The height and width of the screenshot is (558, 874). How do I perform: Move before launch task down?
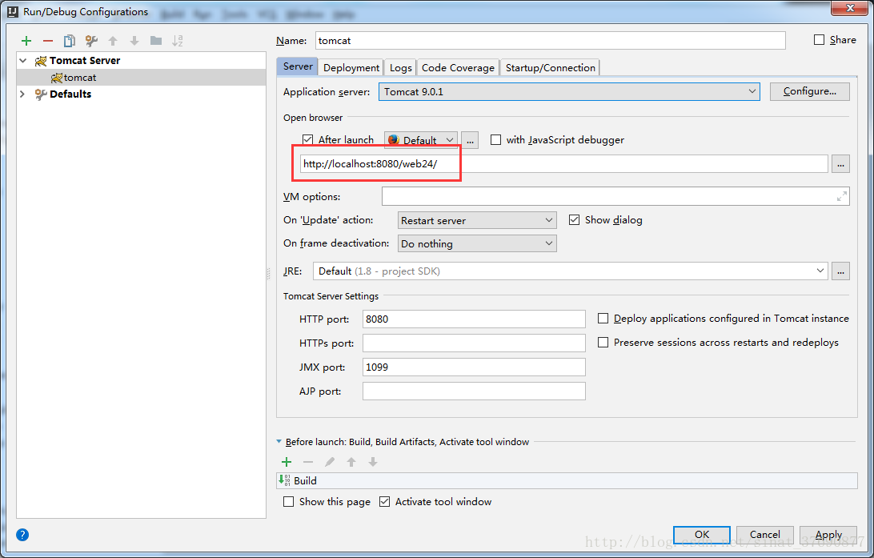373,462
